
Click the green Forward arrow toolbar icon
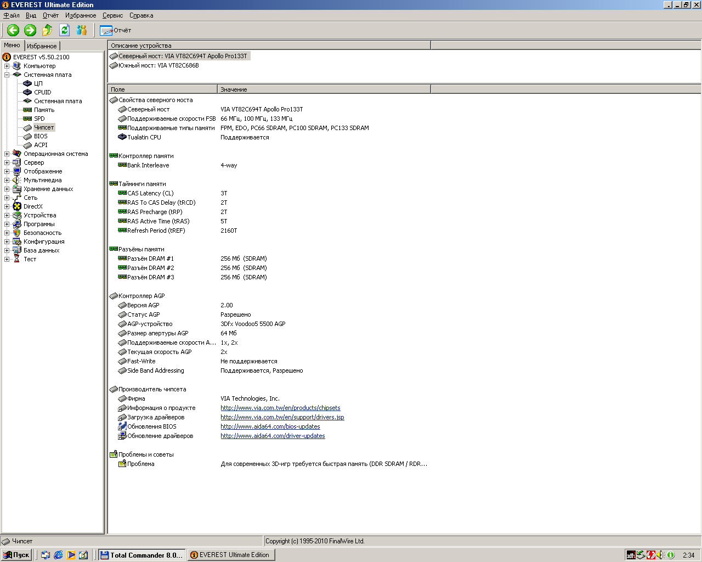pos(30,30)
